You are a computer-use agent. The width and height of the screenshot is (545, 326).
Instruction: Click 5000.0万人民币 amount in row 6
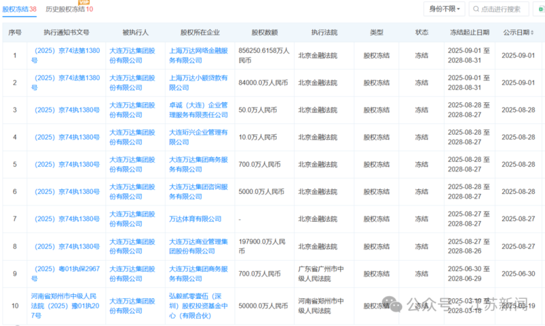[x=262, y=192]
